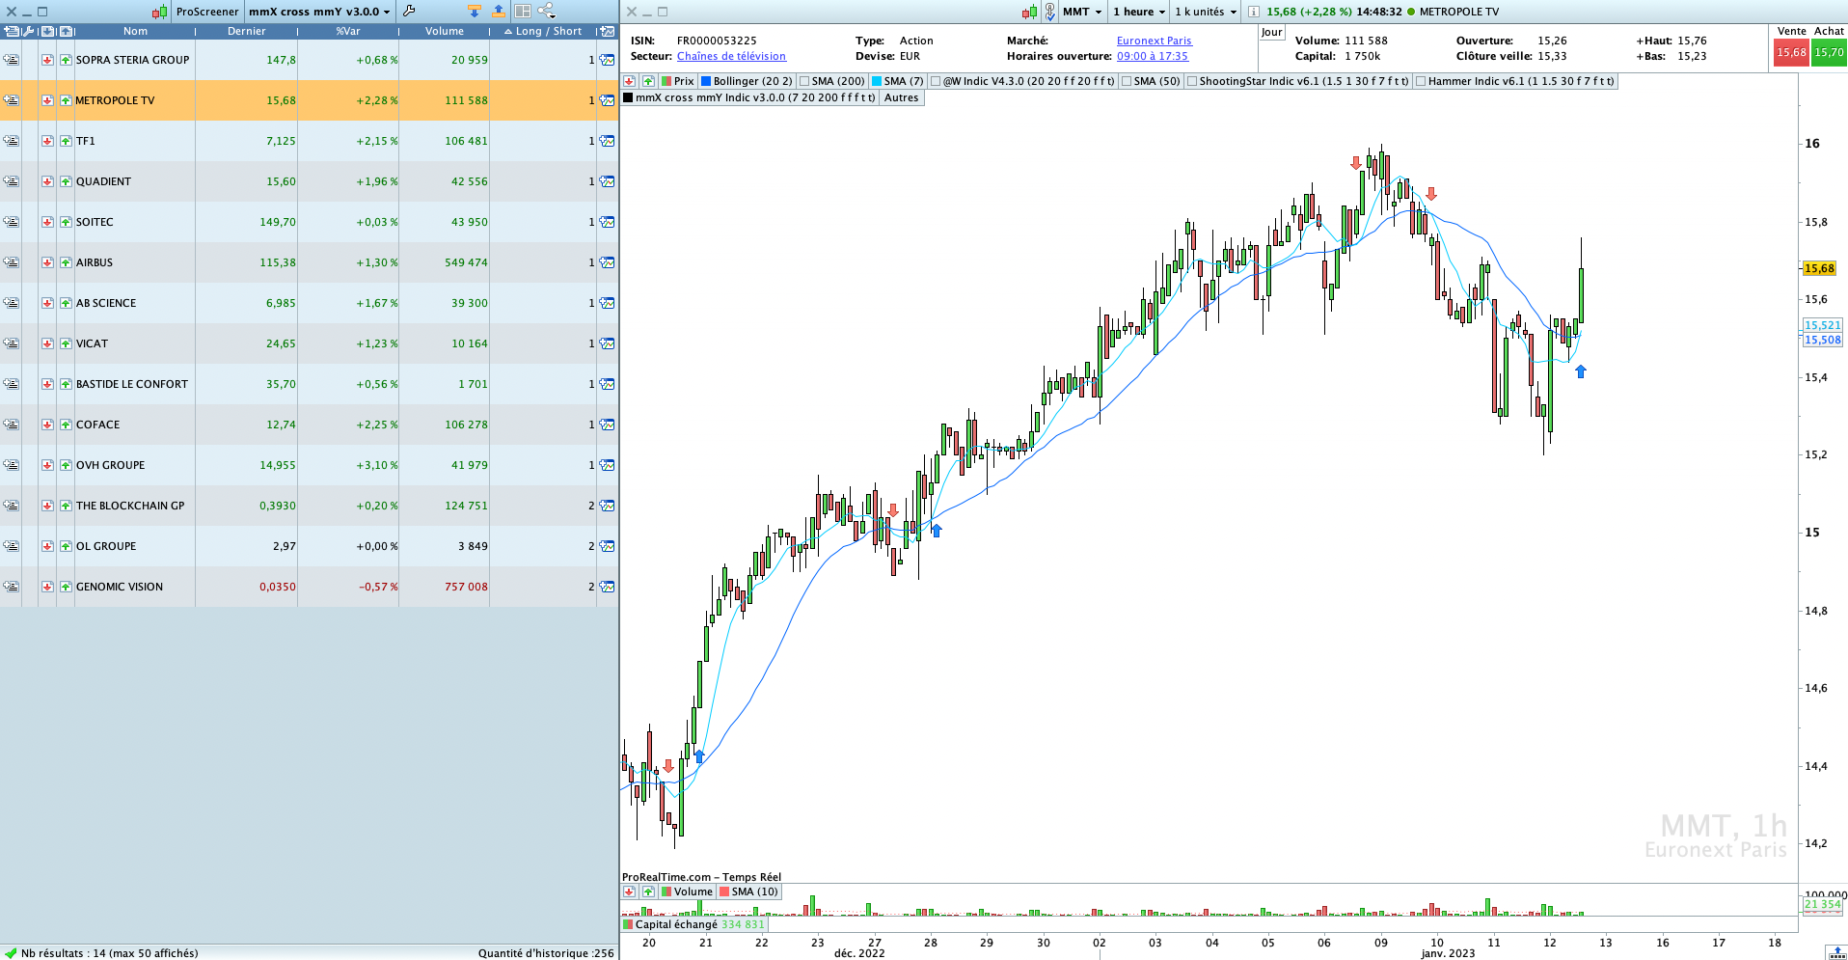
Task: Add SOITEC to a list using its row icon
Action: pos(11,222)
